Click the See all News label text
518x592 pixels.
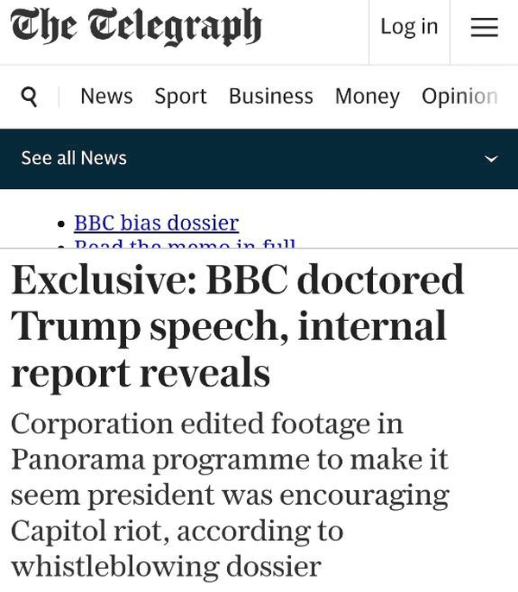pyautogui.click(x=73, y=158)
